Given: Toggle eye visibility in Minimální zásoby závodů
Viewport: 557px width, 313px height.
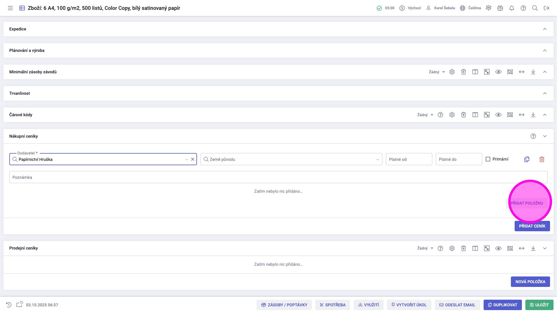Looking at the screenshot, I should point(498,72).
